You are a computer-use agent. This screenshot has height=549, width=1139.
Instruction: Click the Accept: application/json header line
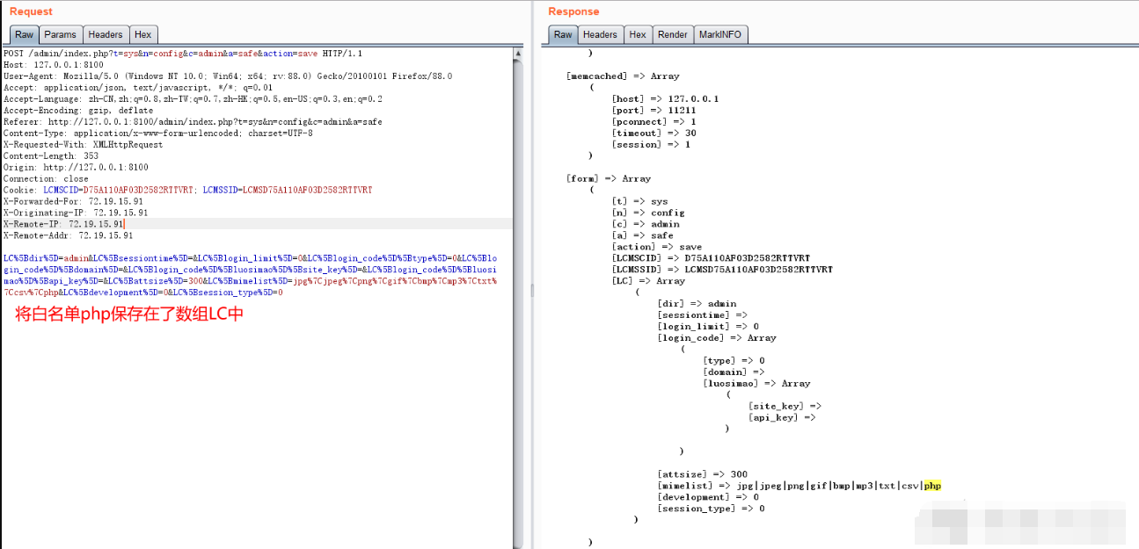coord(138,88)
